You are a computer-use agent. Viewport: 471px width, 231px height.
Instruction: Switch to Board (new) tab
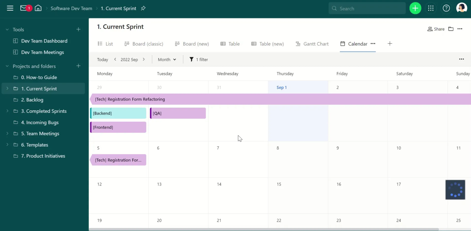pos(192,44)
